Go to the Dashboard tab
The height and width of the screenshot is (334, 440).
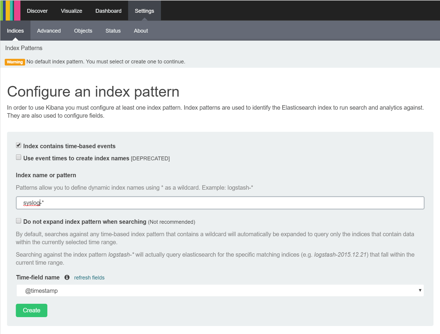pos(108,11)
